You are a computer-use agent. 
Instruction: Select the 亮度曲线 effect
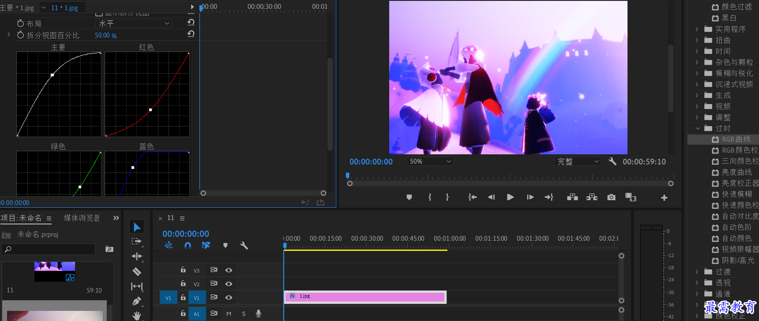pyautogui.click(x=736, y=172)
